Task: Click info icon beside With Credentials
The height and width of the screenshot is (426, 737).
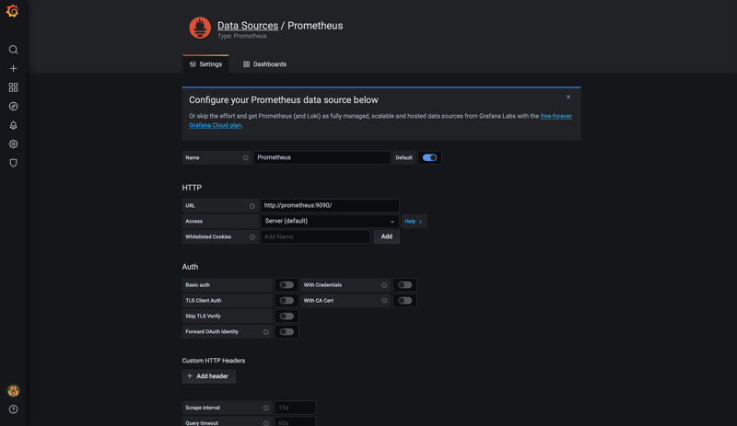Action: click(384, 285)
